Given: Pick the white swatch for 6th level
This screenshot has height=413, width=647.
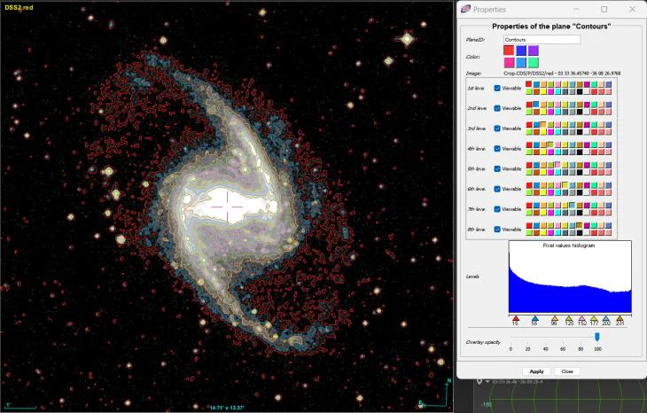Looking at the screenshot, I should pyautogui.click(x=587, y=192).
